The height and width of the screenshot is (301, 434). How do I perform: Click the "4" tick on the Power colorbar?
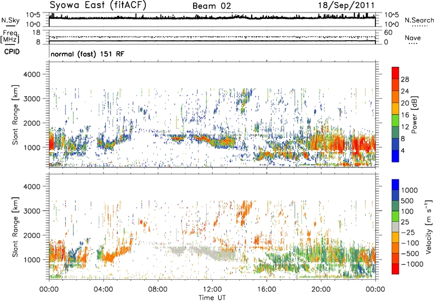click(x=403, y=150)
